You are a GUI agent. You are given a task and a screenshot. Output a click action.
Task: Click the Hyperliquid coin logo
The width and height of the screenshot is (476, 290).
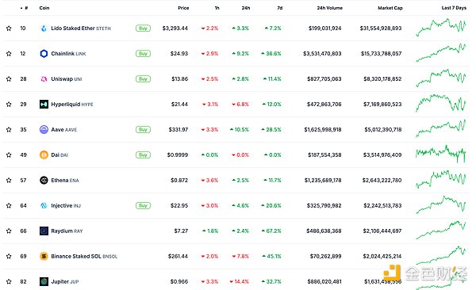[44, 105]
